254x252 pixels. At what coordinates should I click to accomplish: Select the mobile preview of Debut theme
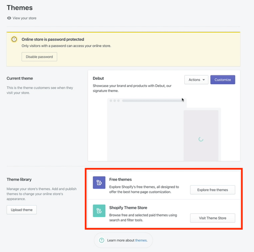201,135
